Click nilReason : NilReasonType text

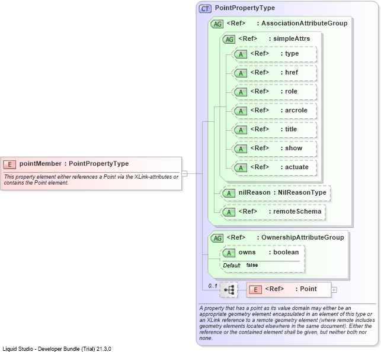pyautogui.click(x=283, y=192)
